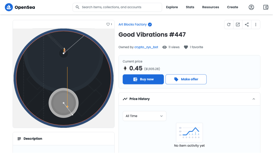Open the wallet icon in header

click(266, 7)
